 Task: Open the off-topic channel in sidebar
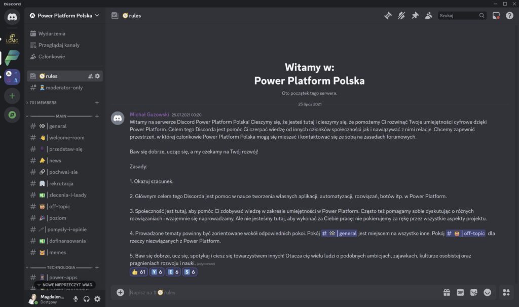64,206
